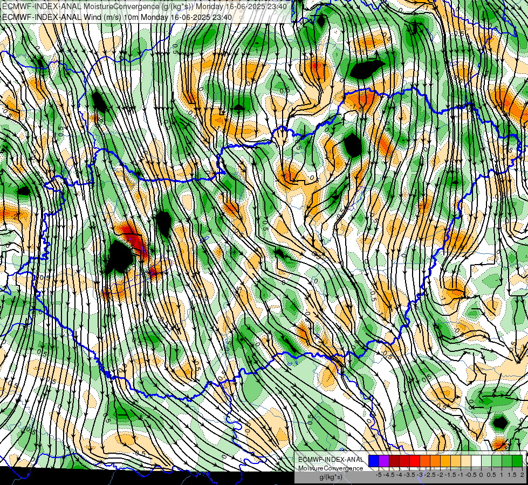
Task: Click the legend's MoistureConvergence label
Action: [x=331, y=468]
